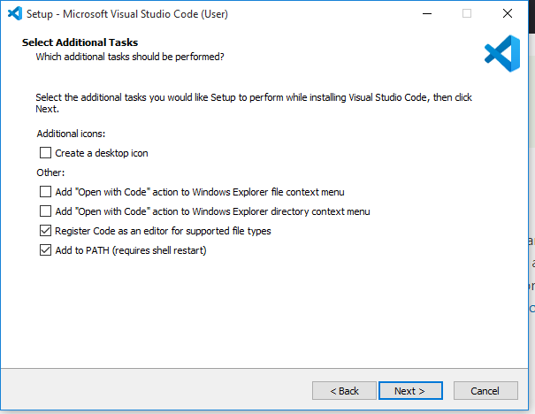Click the Additional icons group label
Viewport: 535px width, 414px height.
click(x=71, y=134)
